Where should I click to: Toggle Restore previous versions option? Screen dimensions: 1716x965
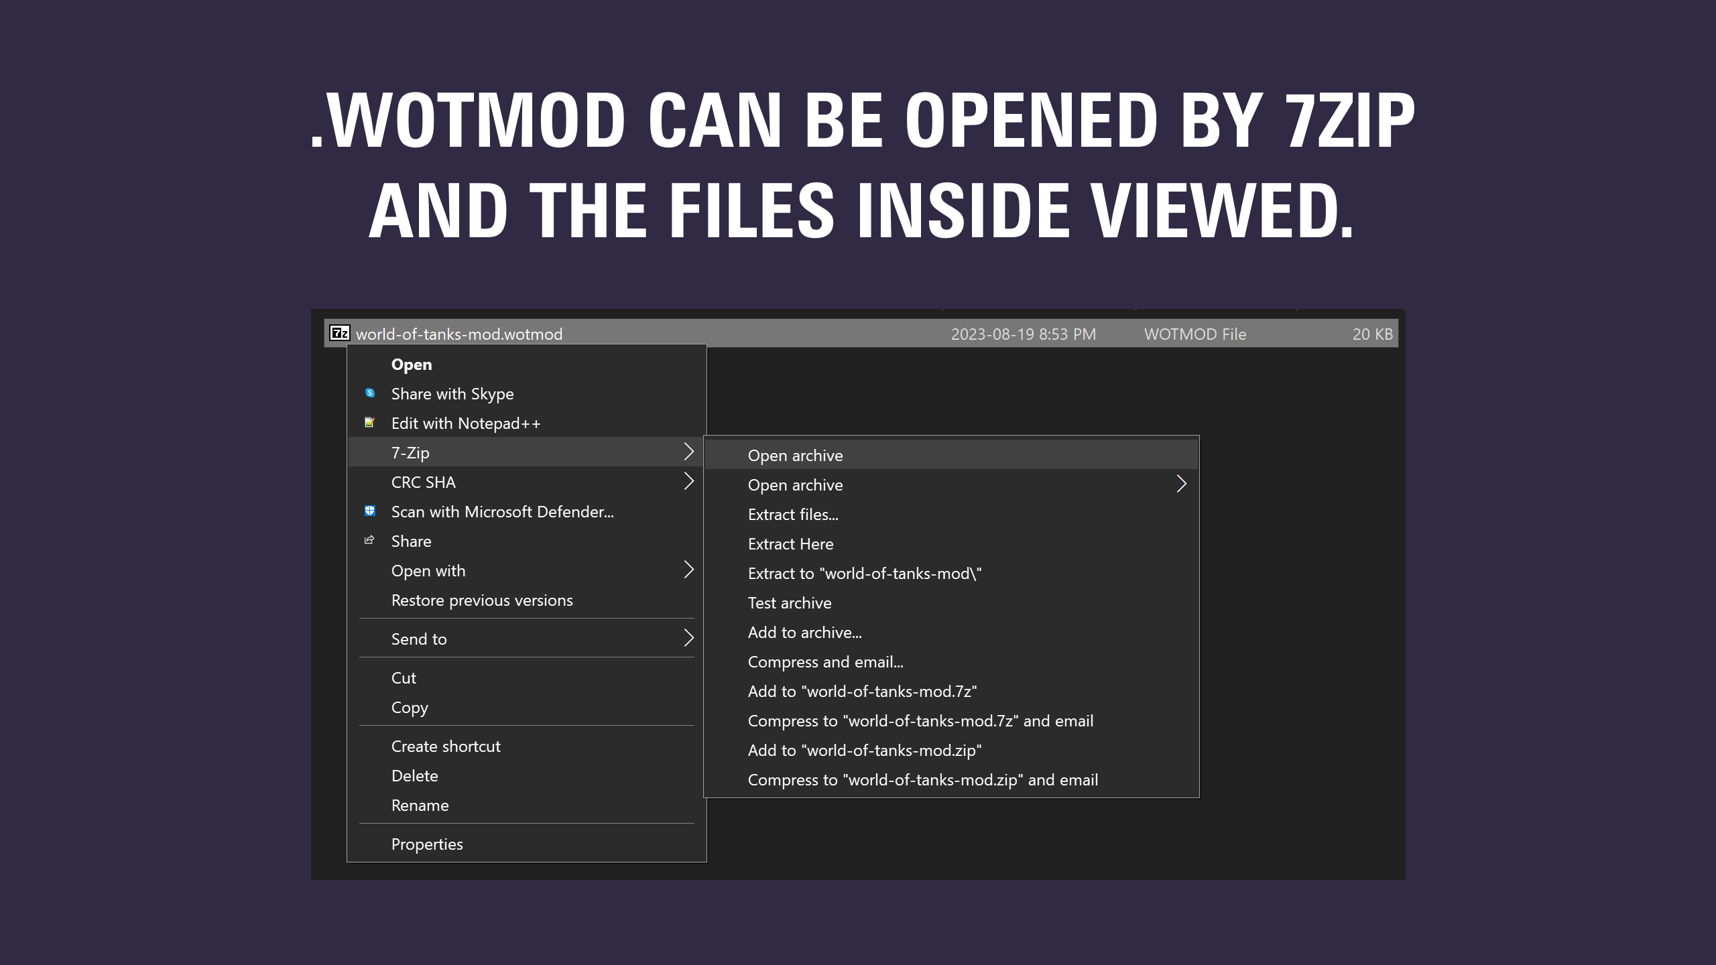click(482, 600)
